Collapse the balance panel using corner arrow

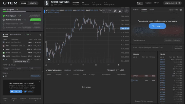tap(42, 71)
